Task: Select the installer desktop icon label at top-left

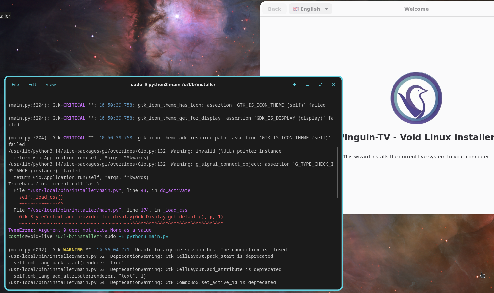Action: coord(5,16)
